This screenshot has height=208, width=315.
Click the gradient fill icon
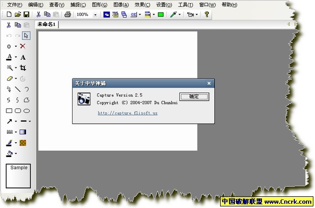(23, 132)
